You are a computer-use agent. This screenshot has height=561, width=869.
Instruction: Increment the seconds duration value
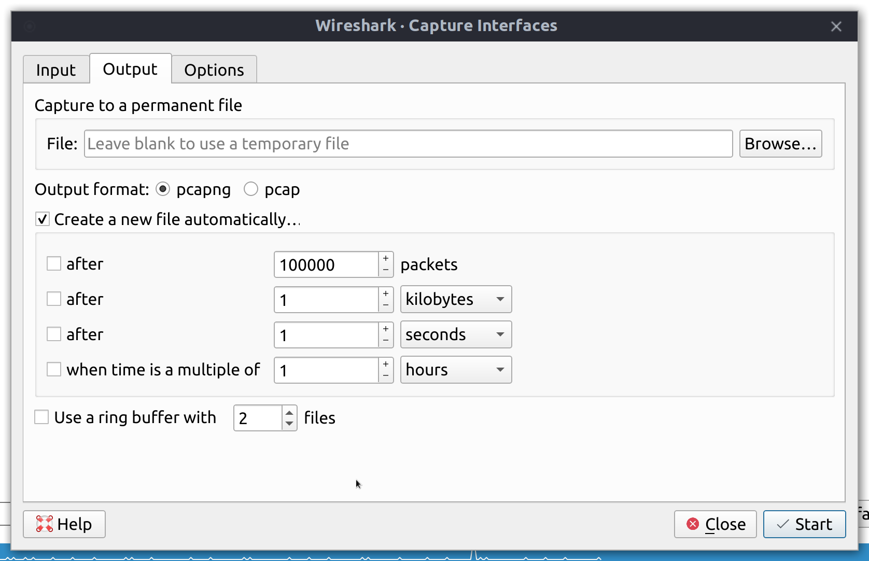point(386,329)
